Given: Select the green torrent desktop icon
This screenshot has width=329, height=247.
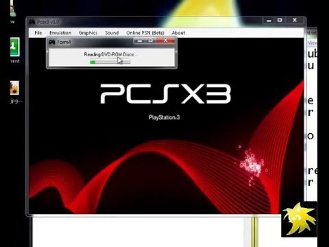Looking at the screenshot, I should [15, 47].
